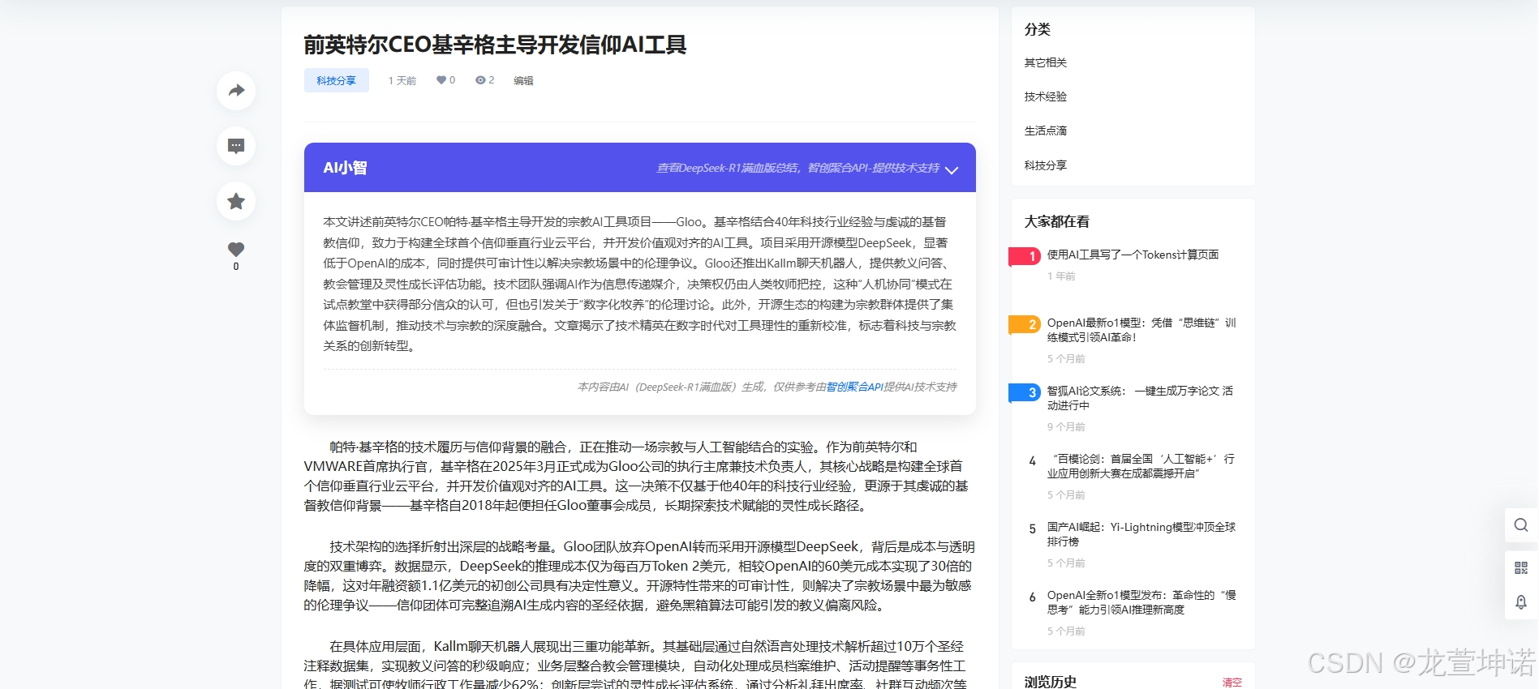
Task: Click the 分类 heading
Action: (1037, 29)
